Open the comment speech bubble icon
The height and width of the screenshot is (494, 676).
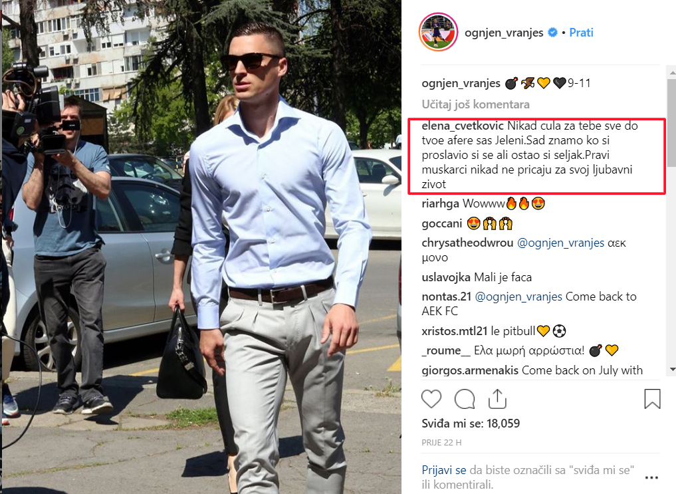(465, 399)
